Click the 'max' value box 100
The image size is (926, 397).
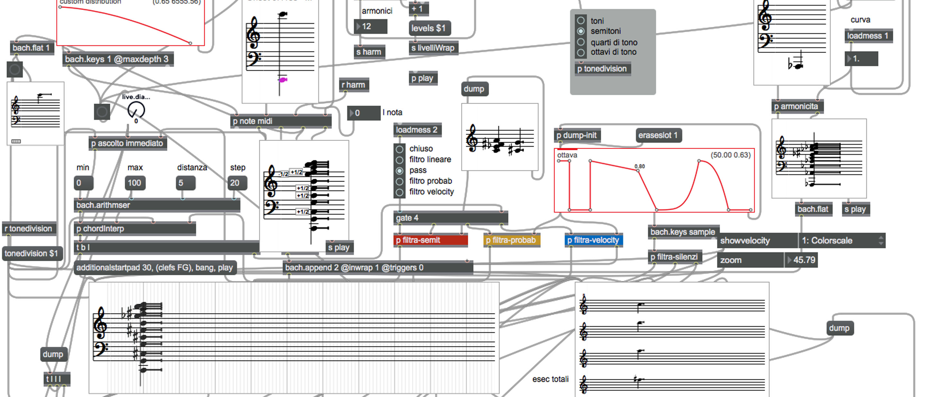[x=135, y=183]
